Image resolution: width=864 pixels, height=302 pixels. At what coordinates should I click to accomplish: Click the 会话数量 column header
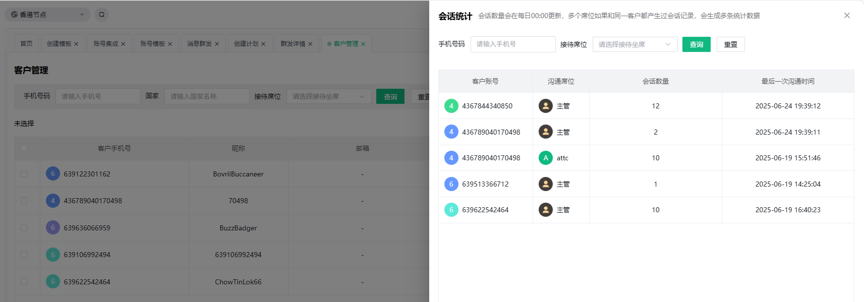click(656, 81)
